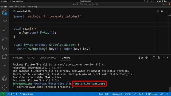Screen dimensions: 171x96
Task: Open the Run menu
Action: click(24, 7)
